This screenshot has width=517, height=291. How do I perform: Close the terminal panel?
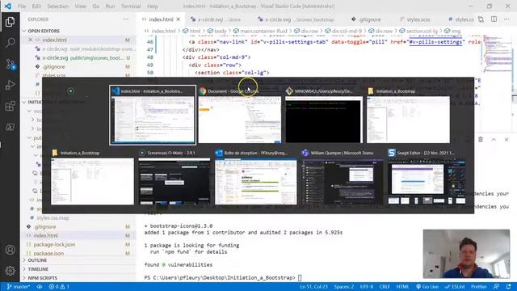[506, 140]
